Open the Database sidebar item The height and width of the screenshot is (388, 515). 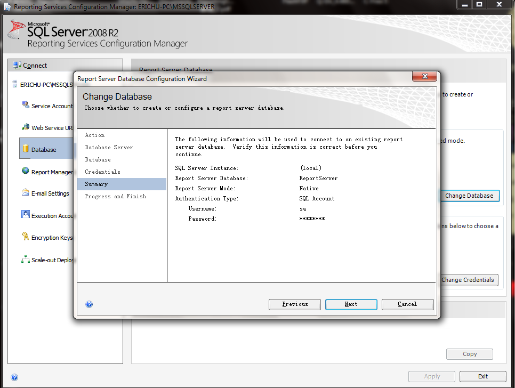click(46, 148)
